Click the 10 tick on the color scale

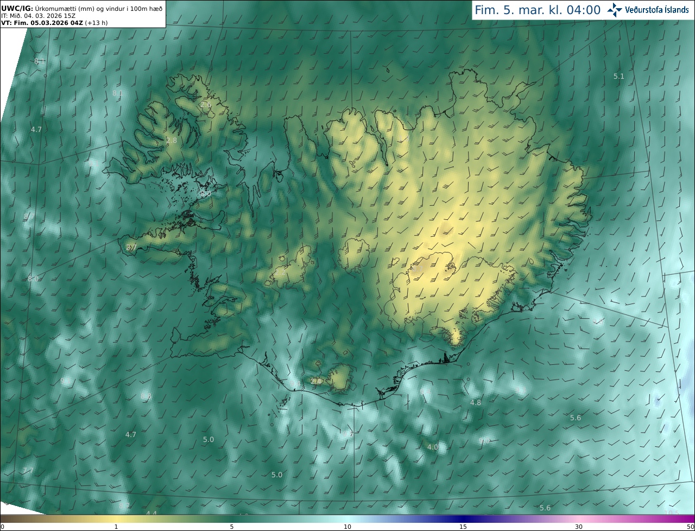point(347,527)
